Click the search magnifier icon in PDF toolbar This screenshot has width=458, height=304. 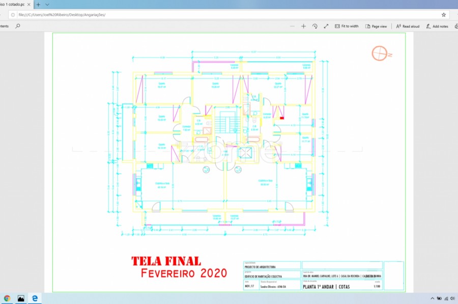click(18, 26)
